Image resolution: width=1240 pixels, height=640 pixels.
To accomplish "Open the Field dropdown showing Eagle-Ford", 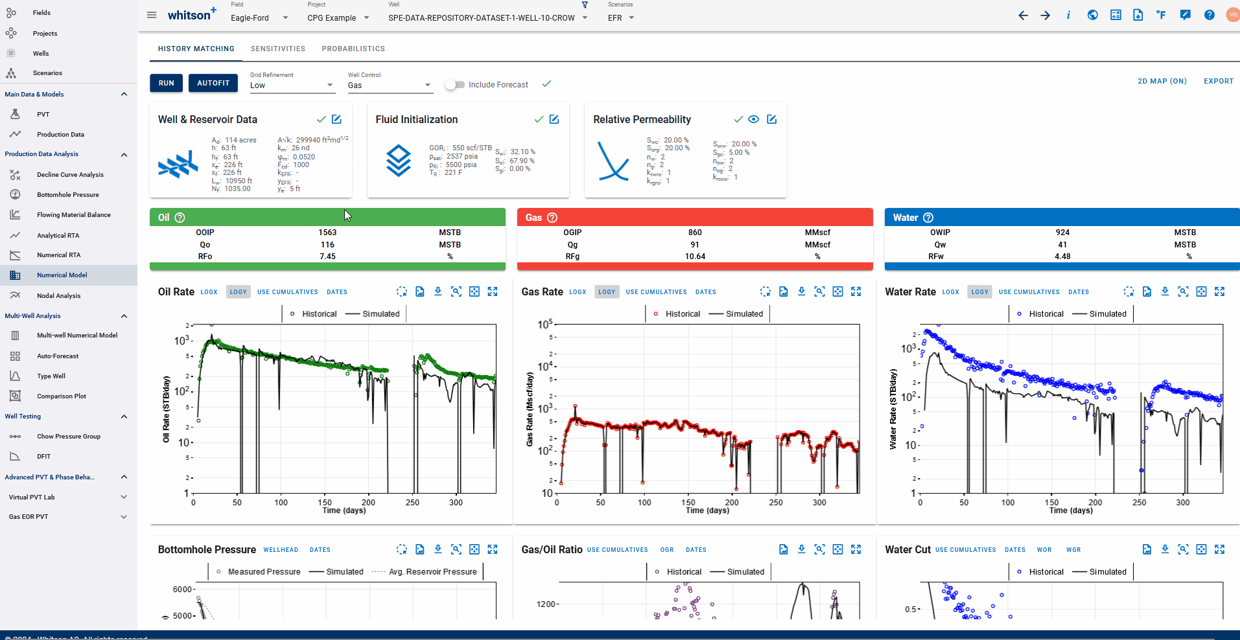I will [x=259, y=18].
